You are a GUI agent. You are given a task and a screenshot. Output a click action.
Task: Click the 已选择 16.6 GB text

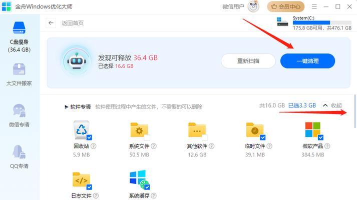click(116, 66)
